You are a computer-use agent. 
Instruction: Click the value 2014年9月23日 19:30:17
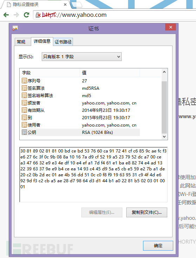[x=106, y=110]
